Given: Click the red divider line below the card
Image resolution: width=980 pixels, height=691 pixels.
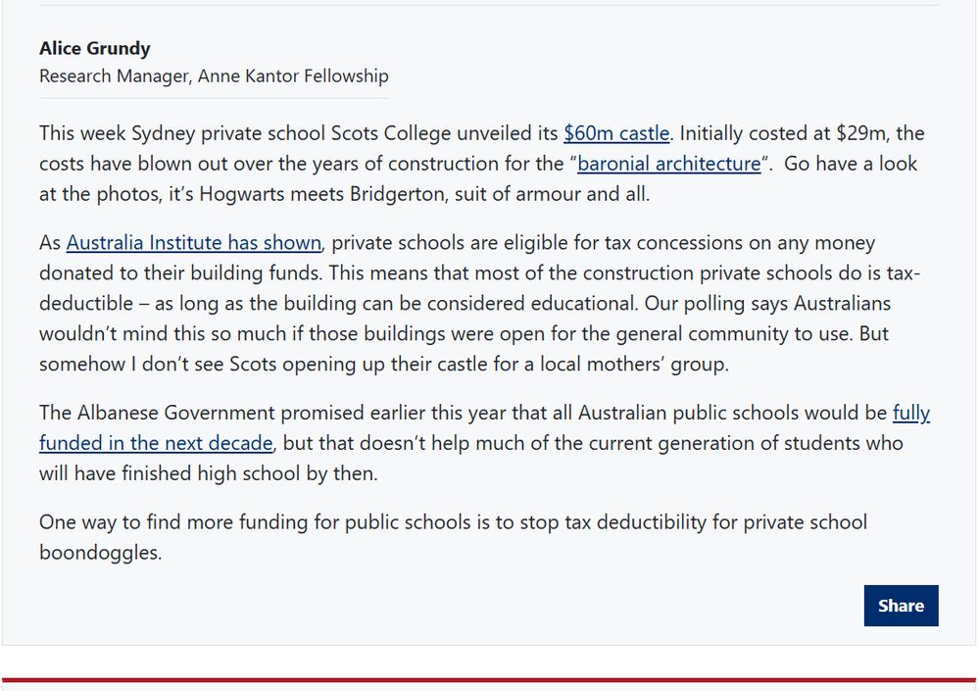Looking at the screenshot, I should tap(490, 678).
